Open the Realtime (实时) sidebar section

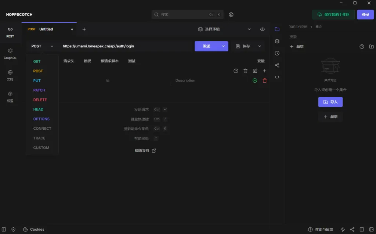point(10,75)
